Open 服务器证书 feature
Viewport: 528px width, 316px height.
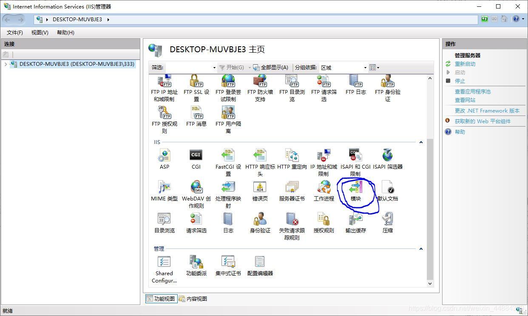tap(292, 191)
